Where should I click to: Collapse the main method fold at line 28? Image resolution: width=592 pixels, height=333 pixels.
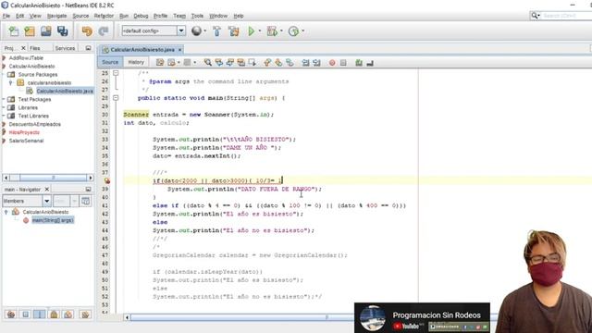pyautogui.click(x=116, y=98)
